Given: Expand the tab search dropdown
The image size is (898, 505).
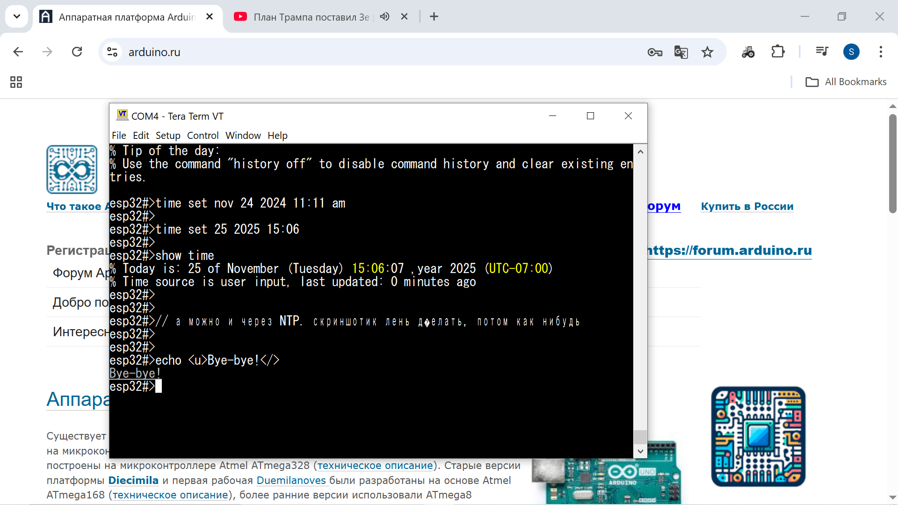Looking at the screenshot, I should 17,17.
